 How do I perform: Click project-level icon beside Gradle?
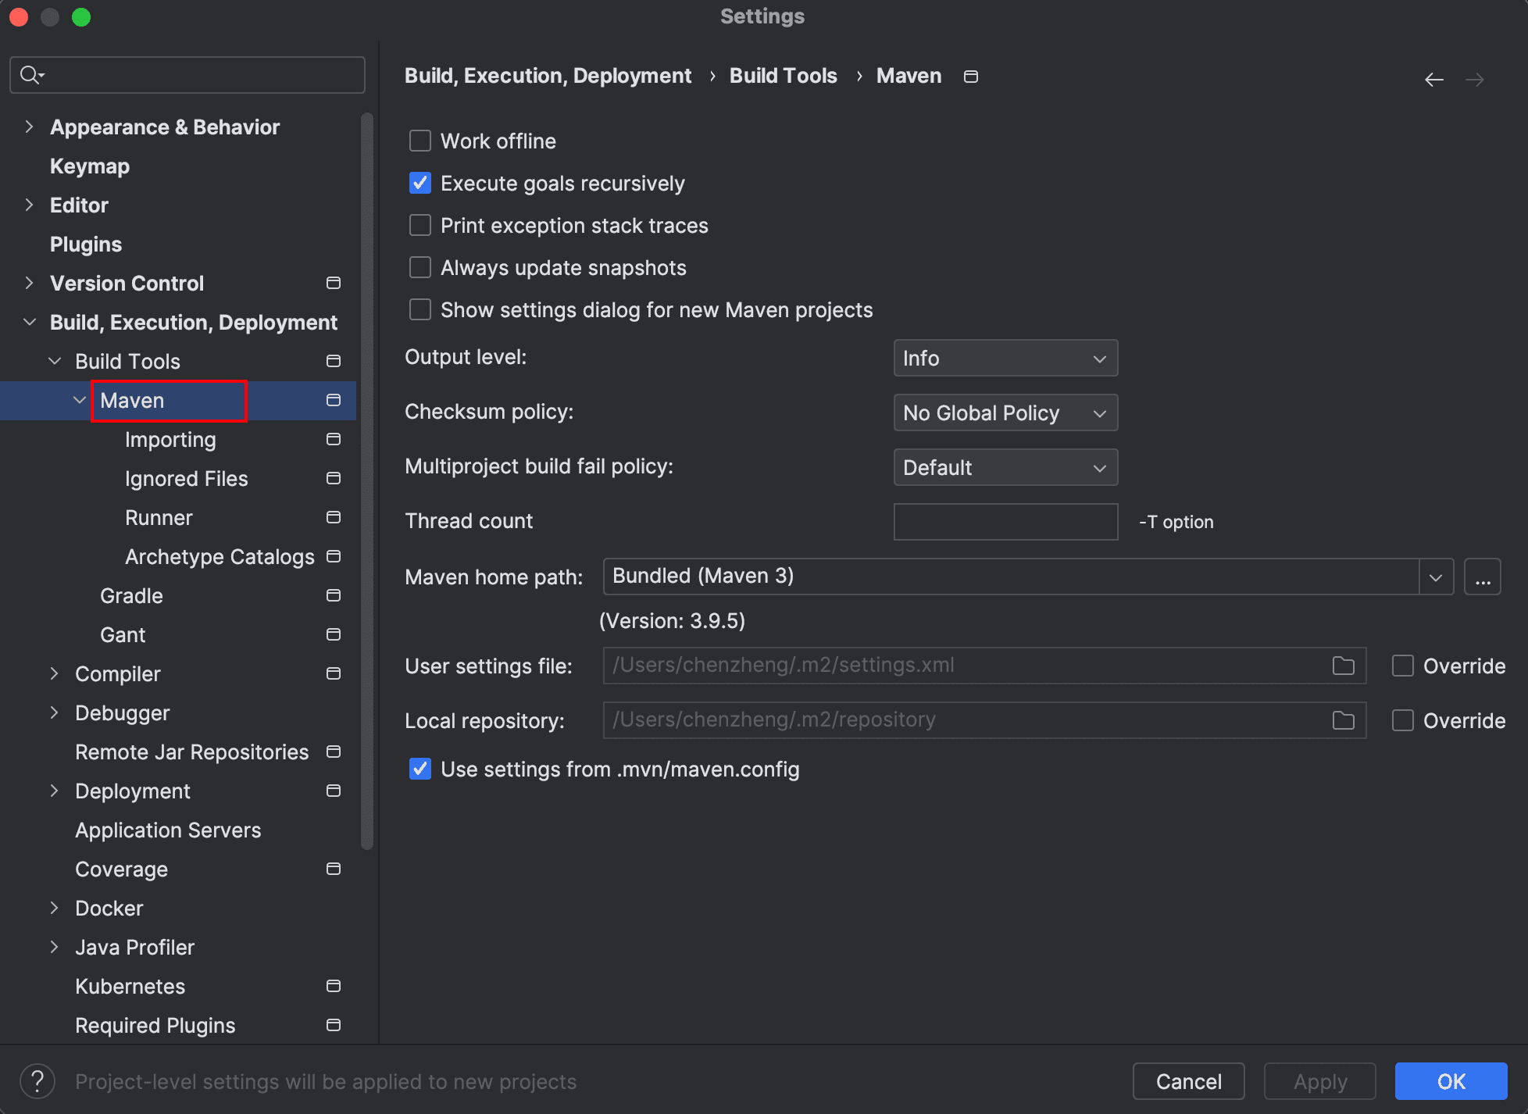pos(334,595)
